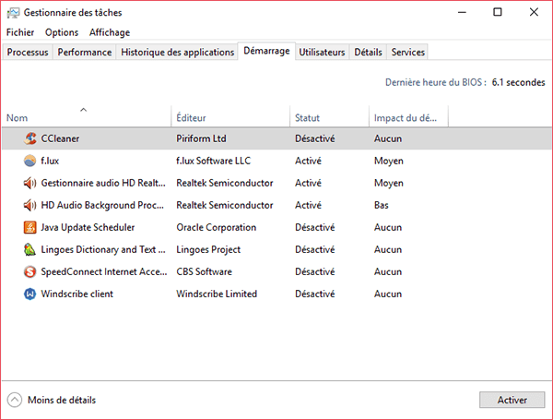Screen dimensions: 553x420
Task: Switch to the Utilisateurs tab
Action: (x=322, y=53)
